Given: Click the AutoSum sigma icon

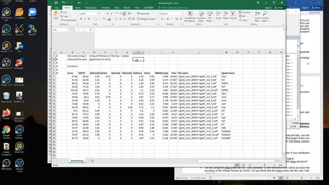Looking at the screenshot, I should pyautogui.click(x=240, y=12).
